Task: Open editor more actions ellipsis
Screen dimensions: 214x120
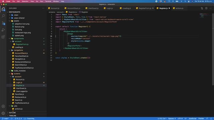Action: [211, 8]
